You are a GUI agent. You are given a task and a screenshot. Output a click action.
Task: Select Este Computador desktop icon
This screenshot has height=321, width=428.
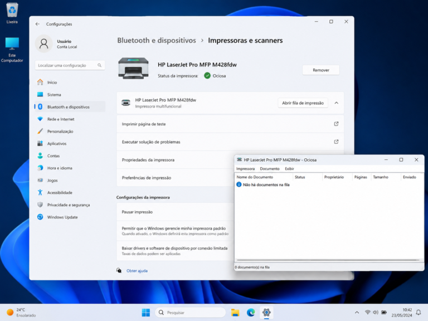12,50
